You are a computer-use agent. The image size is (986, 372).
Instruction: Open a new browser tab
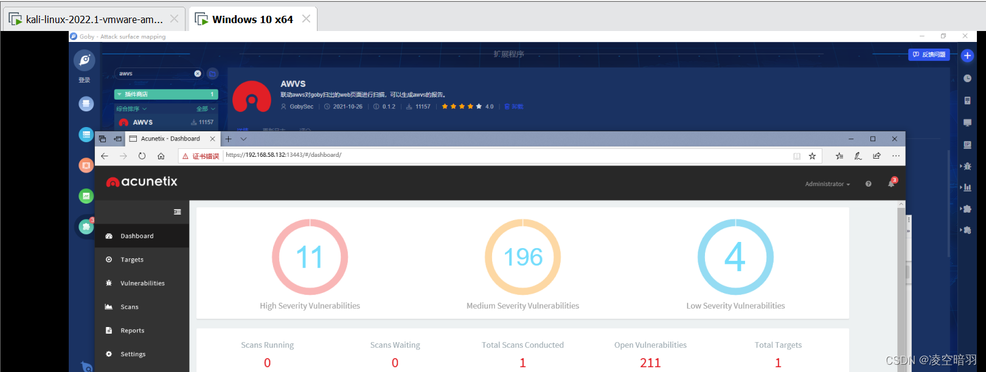229,139
